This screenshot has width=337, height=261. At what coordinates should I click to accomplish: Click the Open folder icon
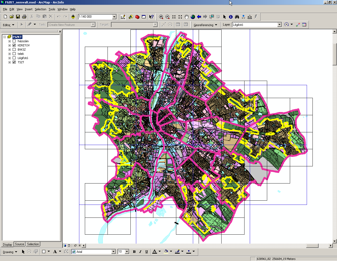tap(12, 17)
